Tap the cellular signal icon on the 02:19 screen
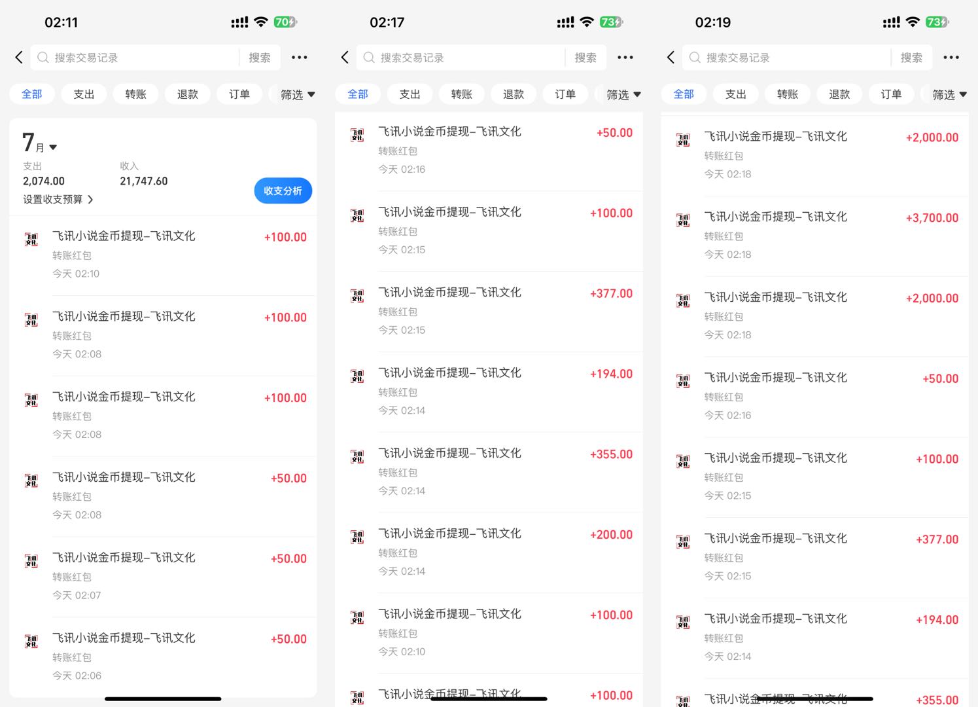 tap(891, 22)
